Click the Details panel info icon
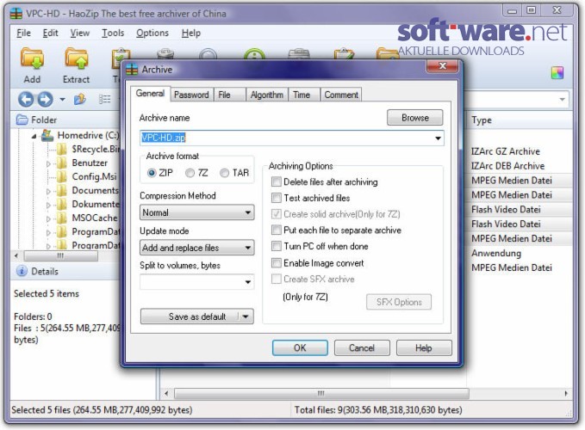 point(22,271)
